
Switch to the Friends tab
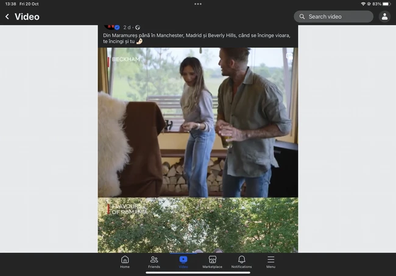(154, 262)
